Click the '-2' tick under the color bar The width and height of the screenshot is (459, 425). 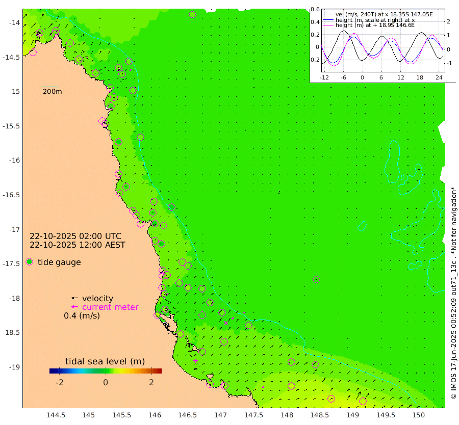[60, 382]
